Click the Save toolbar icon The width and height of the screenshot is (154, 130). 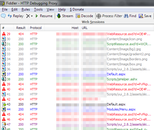click(x=141, y=16)
